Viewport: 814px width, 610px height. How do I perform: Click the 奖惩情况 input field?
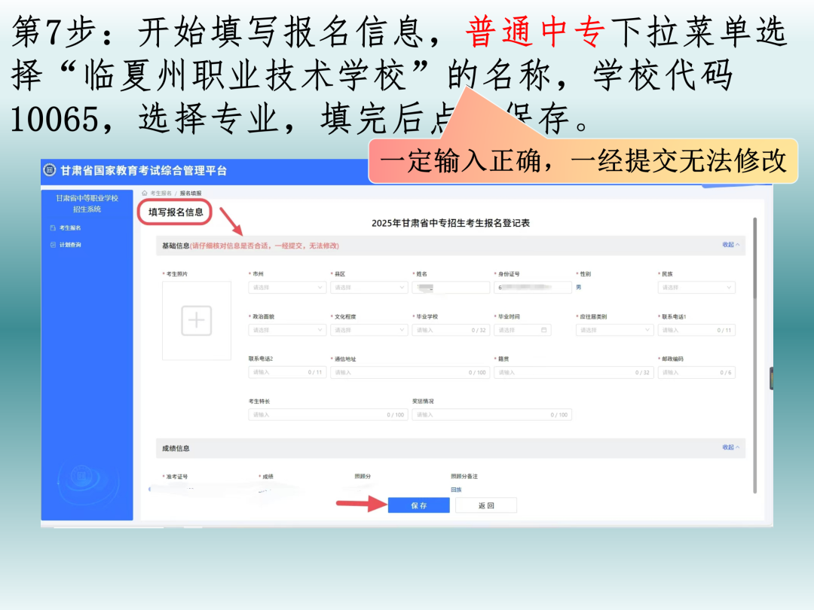click(491, 414)
